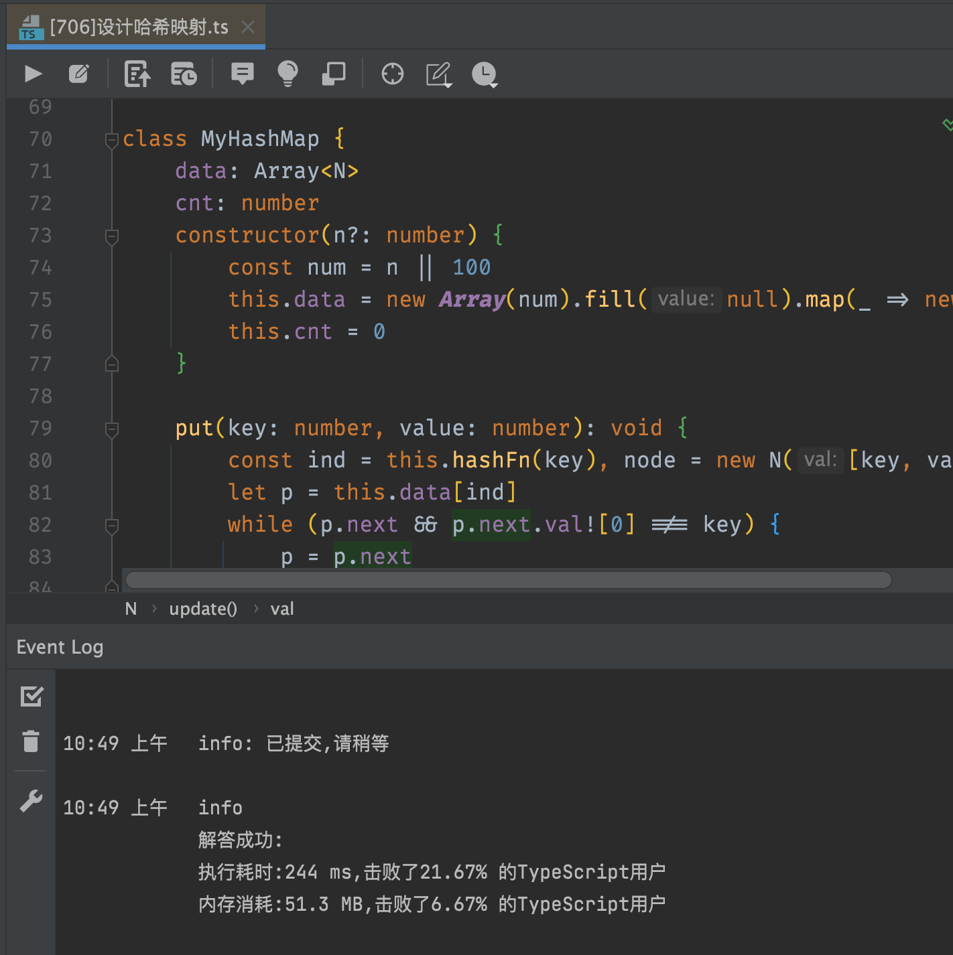Click the overlapping windows toolbar icon

coord(334,74)
